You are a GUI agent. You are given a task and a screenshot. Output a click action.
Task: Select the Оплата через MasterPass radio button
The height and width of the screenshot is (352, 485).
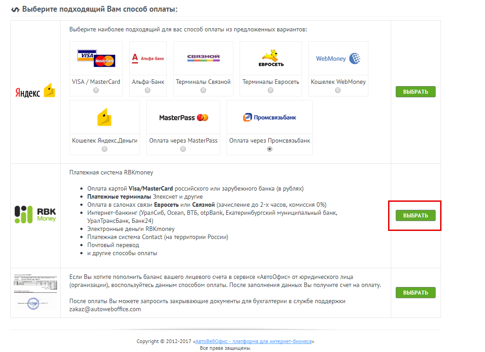[183, 149]
